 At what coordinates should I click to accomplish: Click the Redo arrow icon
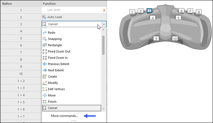pyautogui.click(x=45, y=33)
